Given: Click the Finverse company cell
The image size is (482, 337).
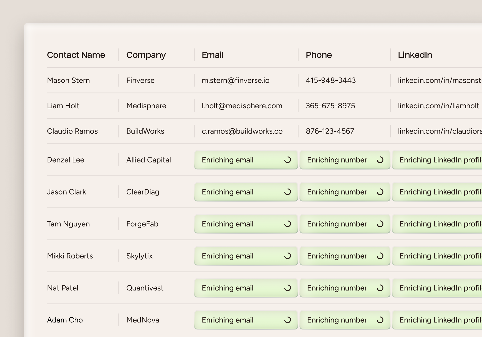Looking at the screenshot, I should pos(140,80).
